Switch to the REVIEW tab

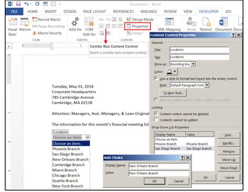pos(170,11)
